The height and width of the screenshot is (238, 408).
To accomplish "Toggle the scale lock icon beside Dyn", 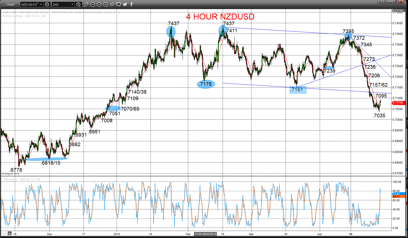I will point(9,233).
